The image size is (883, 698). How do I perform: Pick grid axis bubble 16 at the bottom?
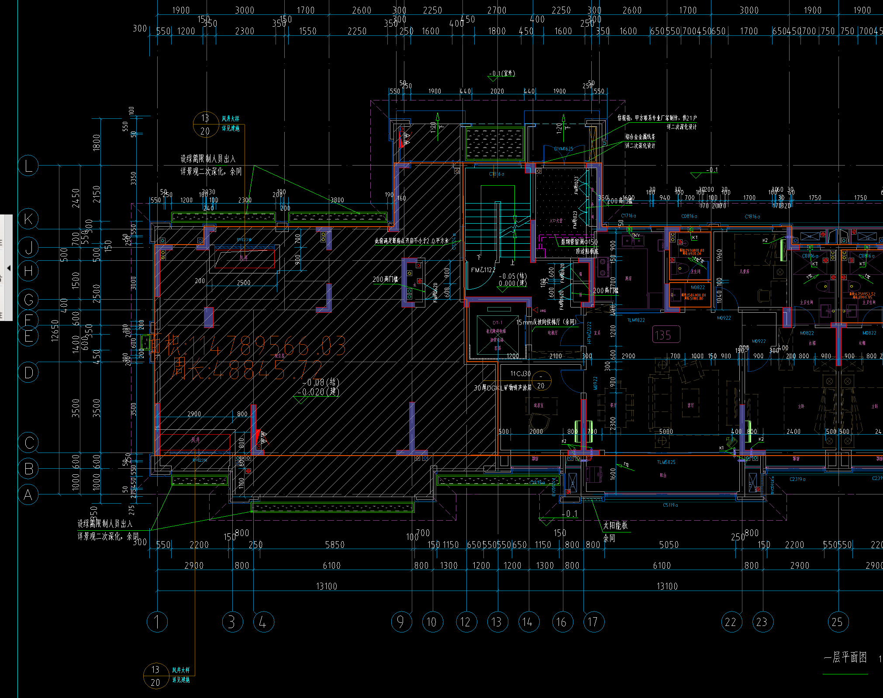click(562, 622)
